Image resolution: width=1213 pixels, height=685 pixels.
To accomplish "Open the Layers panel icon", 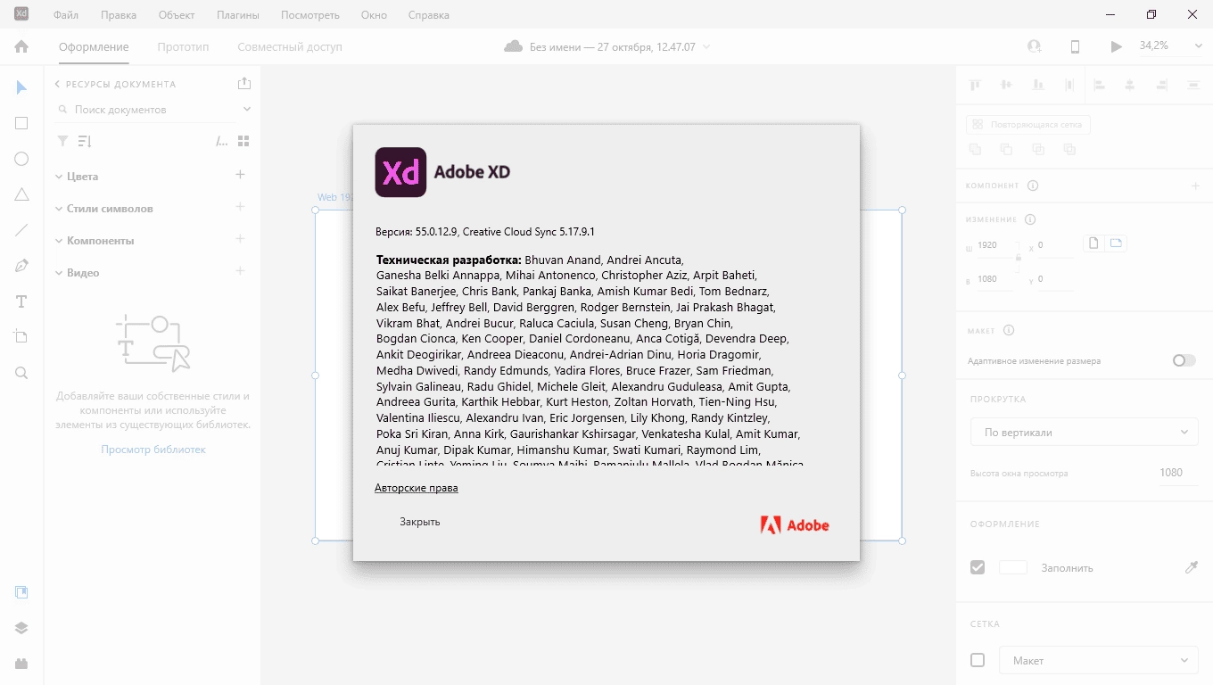I will (x=22, y=628).
